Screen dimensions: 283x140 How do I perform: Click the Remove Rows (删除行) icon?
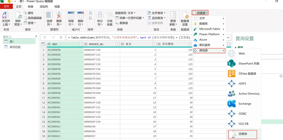point(81,15)
